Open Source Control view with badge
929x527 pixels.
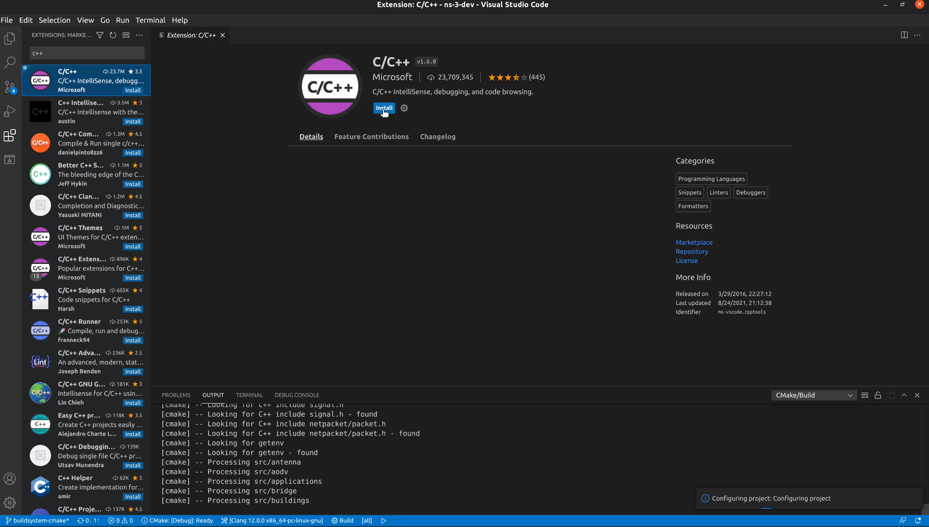[x=10, y=87]
